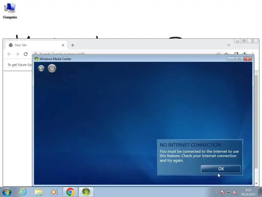Close the New Tab in Chrome
The height and width of the screenshot is (197, 262).
click(x=63, y=45)
